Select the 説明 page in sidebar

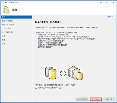pyautogui.click(x=17, y=17)
